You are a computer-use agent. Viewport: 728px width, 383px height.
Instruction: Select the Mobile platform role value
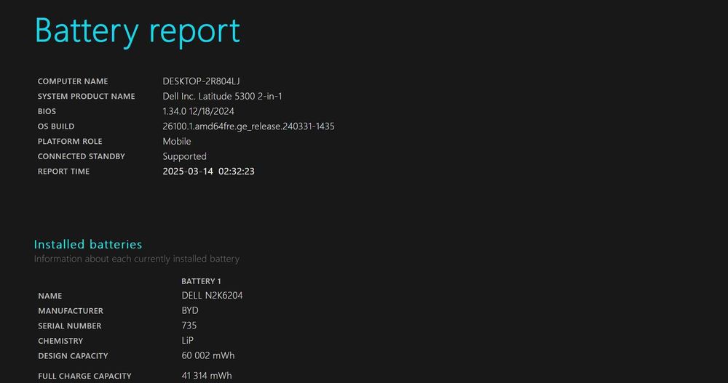pyautogui.click(x=177, y=142)
